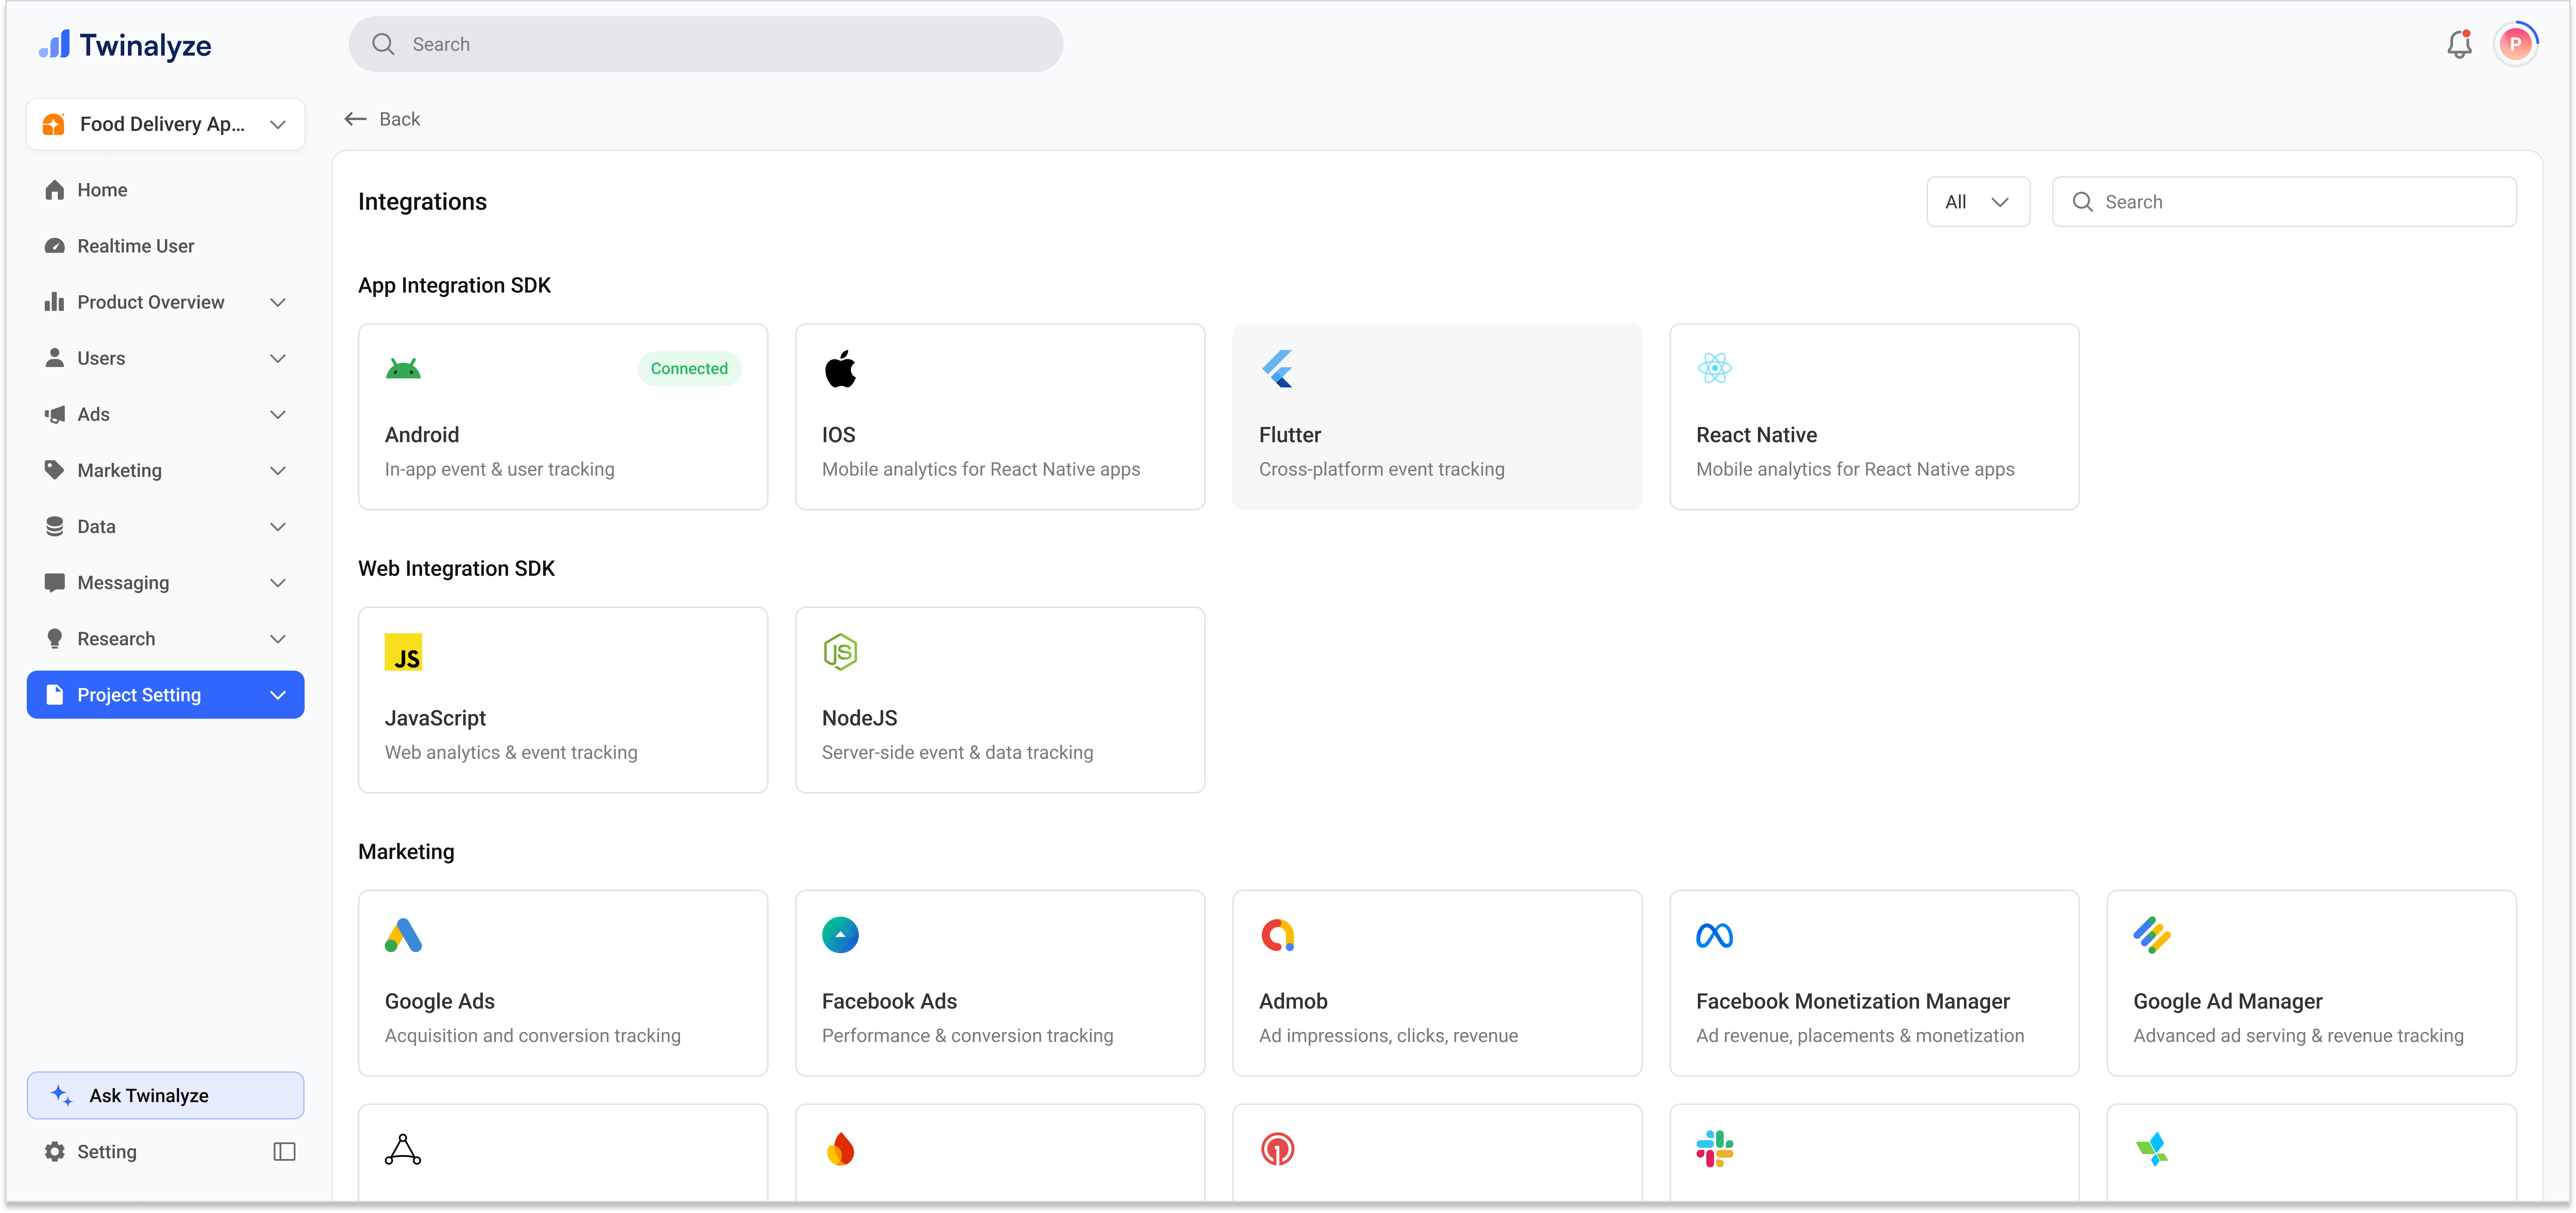
Task: Click the Home house icon
Action: pyautogui.click(x=55, y=190)
